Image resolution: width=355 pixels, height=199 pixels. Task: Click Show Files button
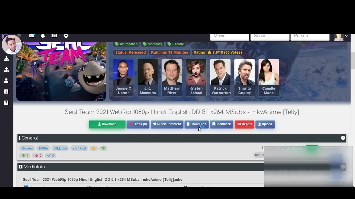coord(196,124)
